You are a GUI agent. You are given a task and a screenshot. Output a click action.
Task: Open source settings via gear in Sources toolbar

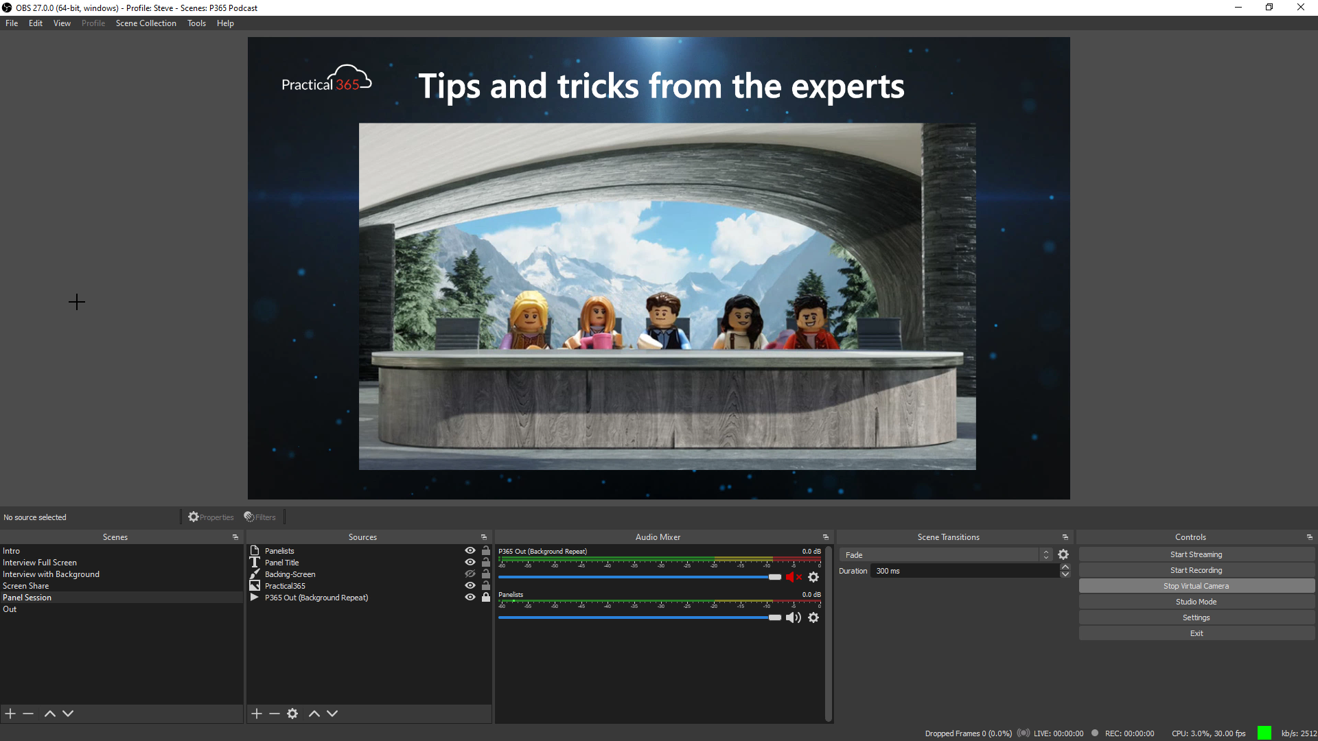292,714
